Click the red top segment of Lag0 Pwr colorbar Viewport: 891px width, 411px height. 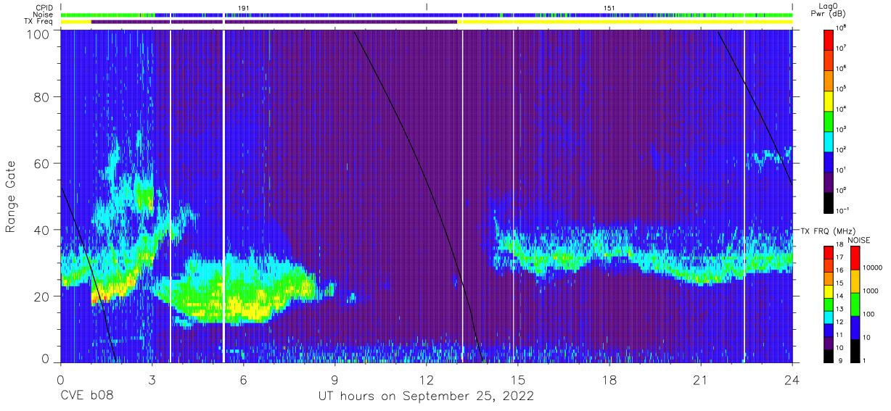tap(829, 38)
